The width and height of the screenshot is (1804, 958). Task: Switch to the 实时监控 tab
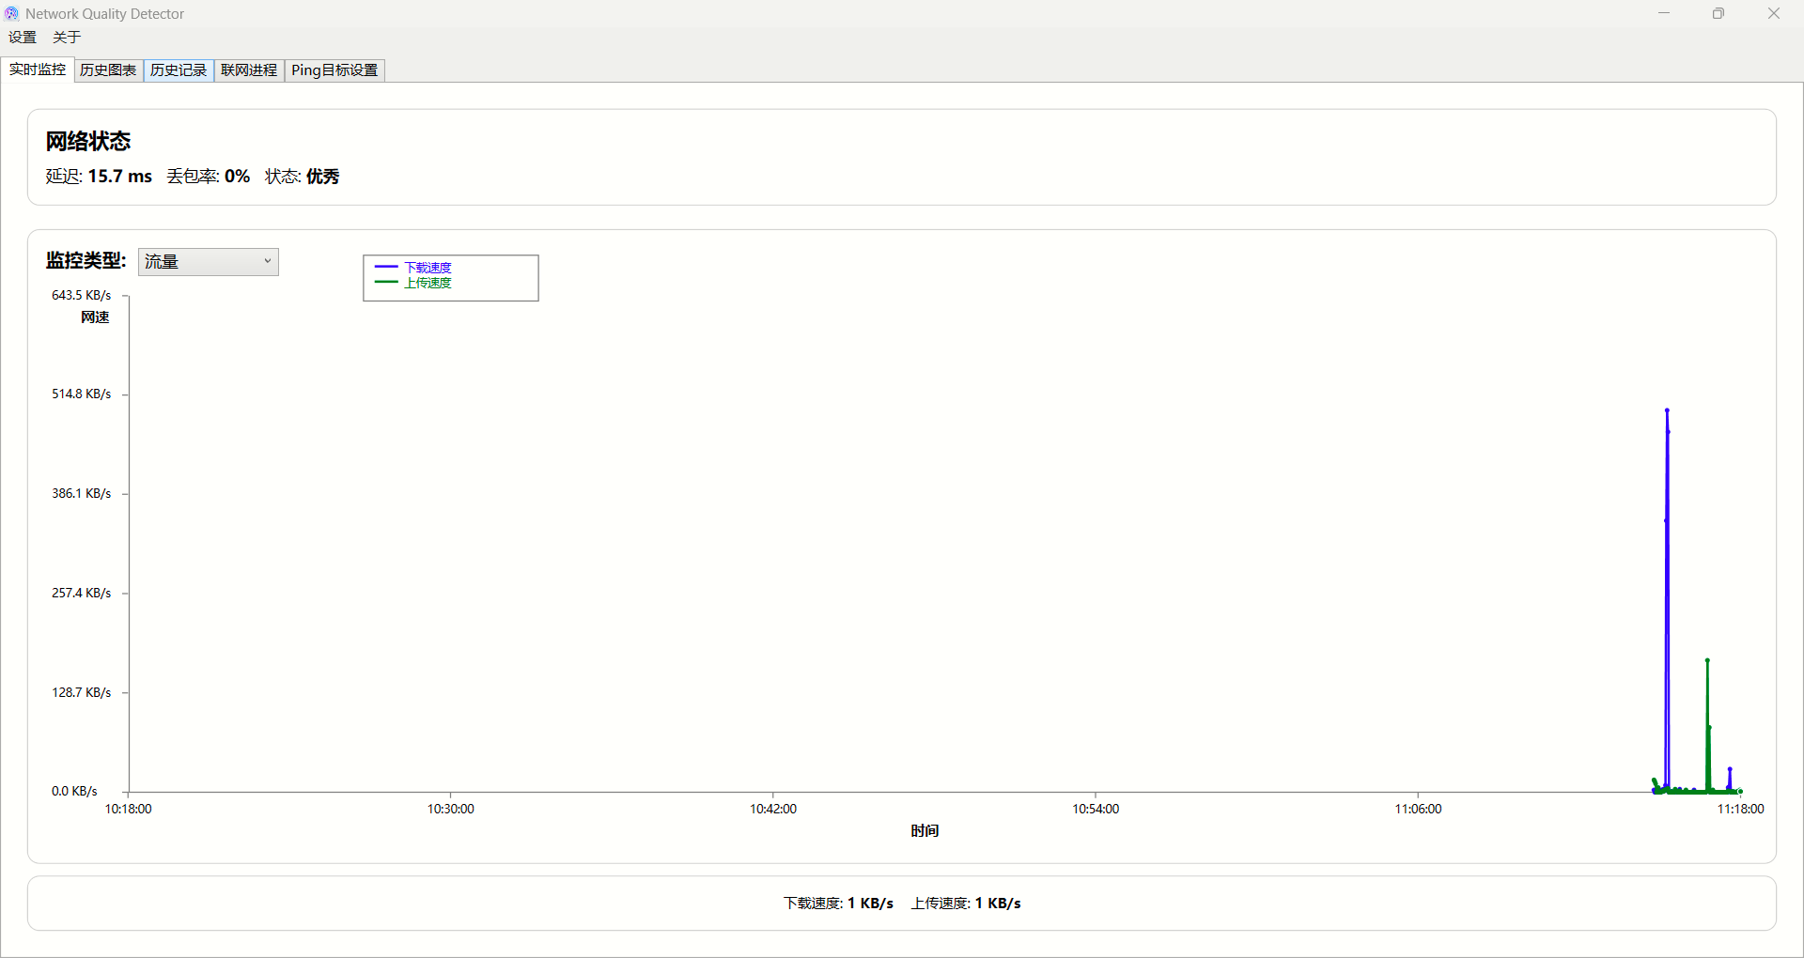tap(38, 70)
